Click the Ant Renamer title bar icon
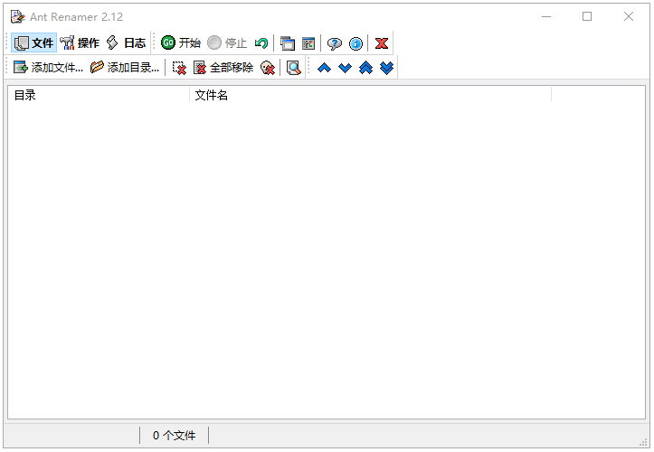This screenshot has height=452, width=654. tap(17, 16)
